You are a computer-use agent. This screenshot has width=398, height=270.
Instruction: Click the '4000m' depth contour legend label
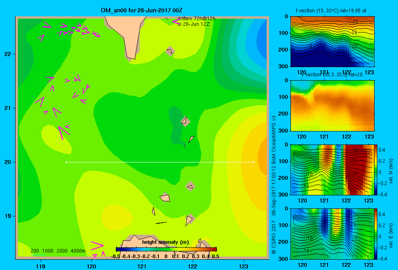coord(78,251)
